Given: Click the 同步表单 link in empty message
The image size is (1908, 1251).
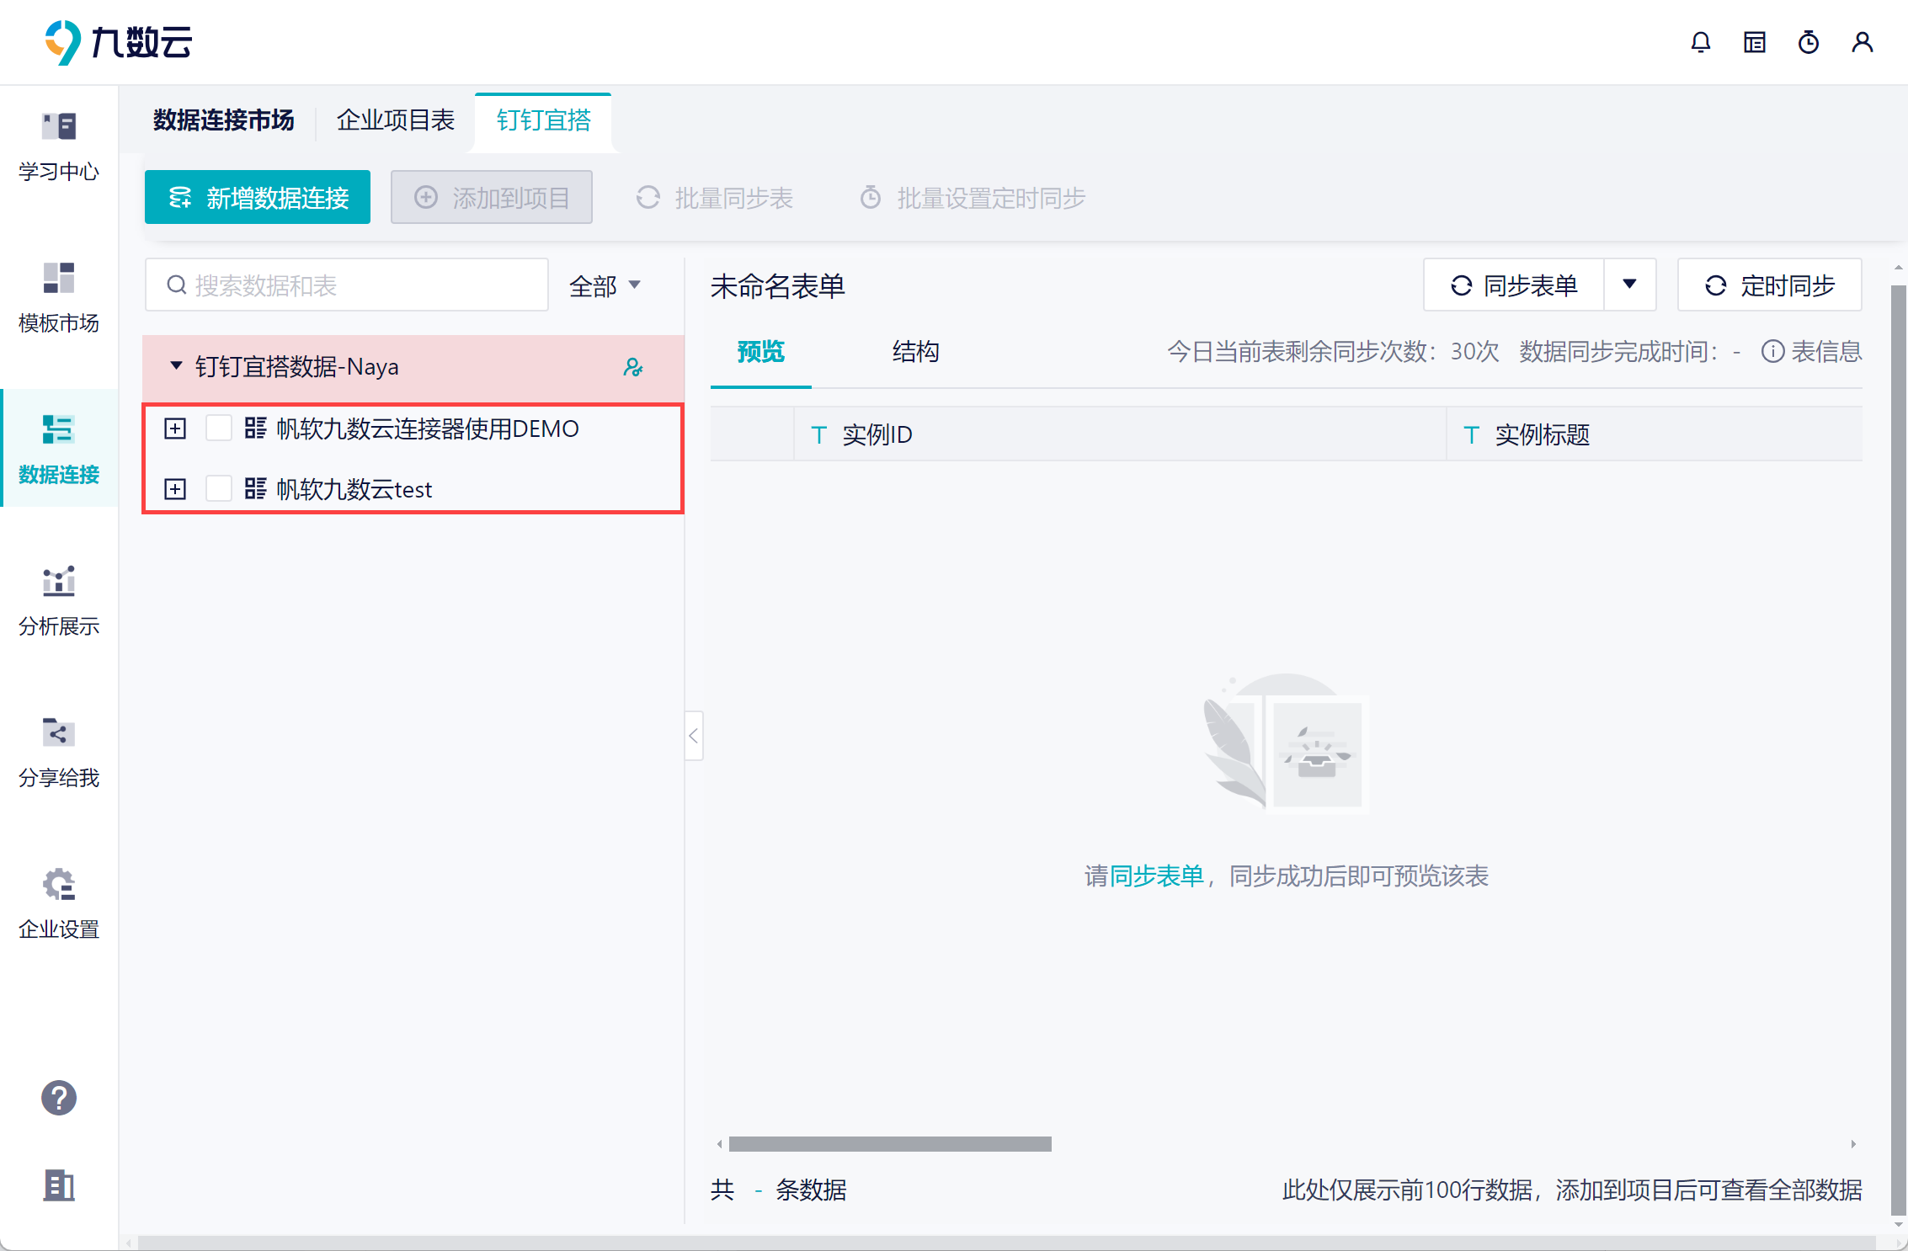Looking at the screenshot, I should click(1157, 876).
